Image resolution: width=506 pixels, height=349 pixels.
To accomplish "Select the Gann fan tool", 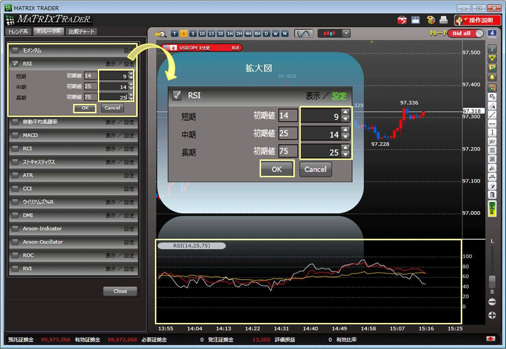I will click(492, 168).
